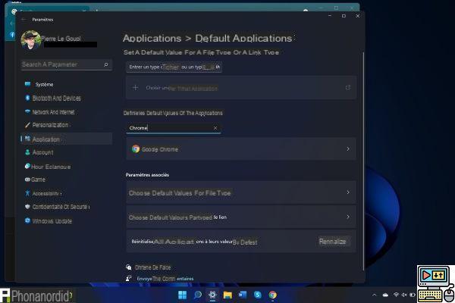
Task: Open Confidentialité Or Security settings
Action: [67, 207]
